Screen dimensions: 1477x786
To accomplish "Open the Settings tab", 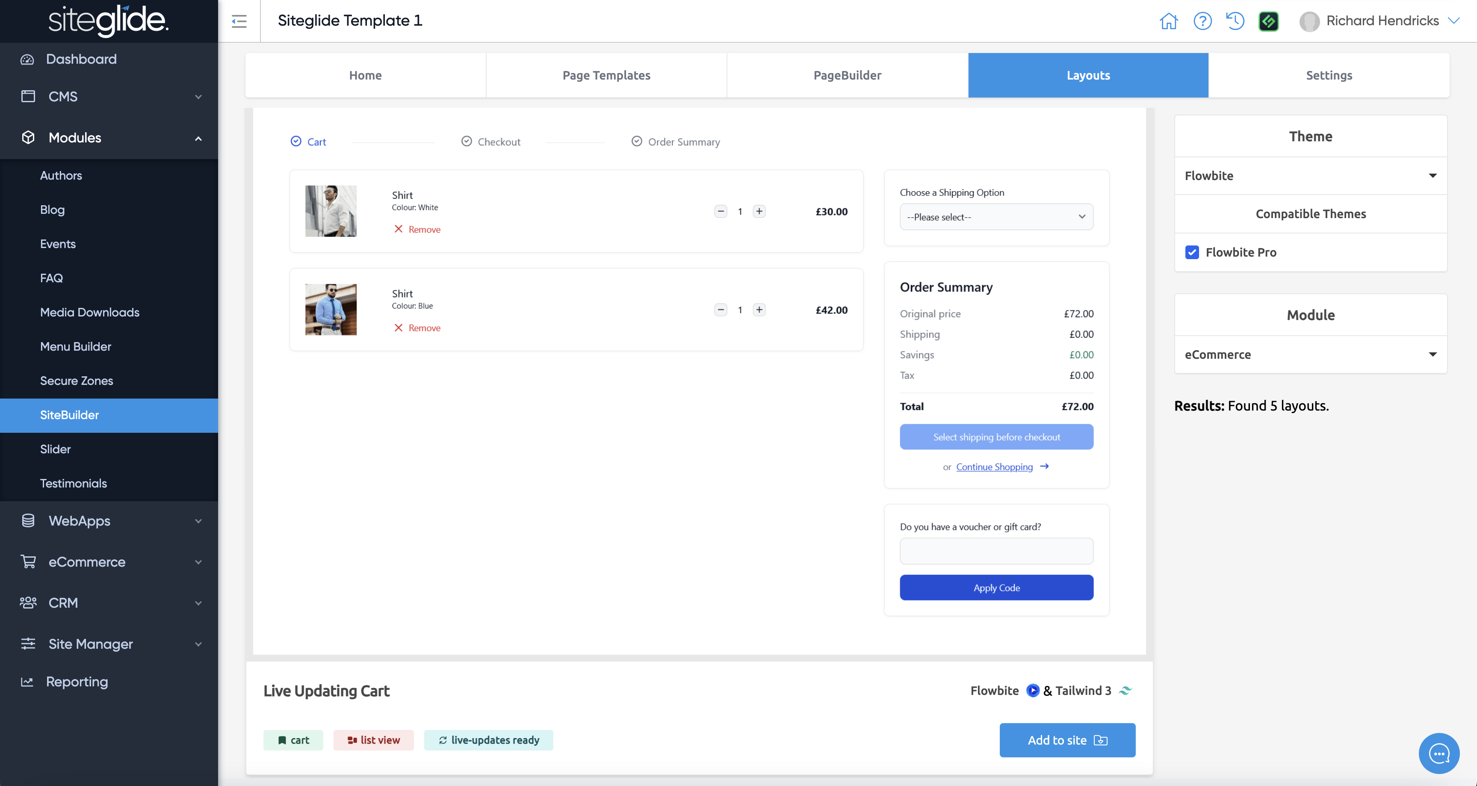I will pyautogui.click(x=1329, y=75).
